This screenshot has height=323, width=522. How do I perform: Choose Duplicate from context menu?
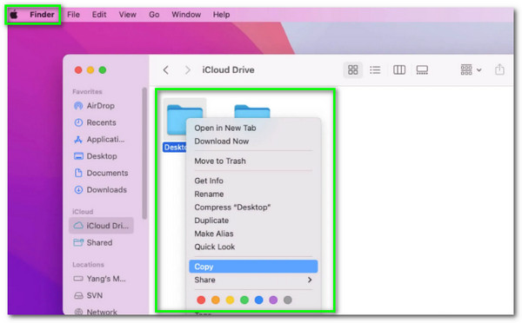[211, 221]
